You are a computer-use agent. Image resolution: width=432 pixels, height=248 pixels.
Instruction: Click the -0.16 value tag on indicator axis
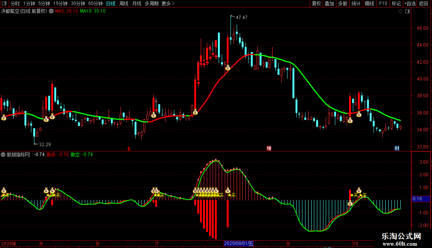click(421, 198)
